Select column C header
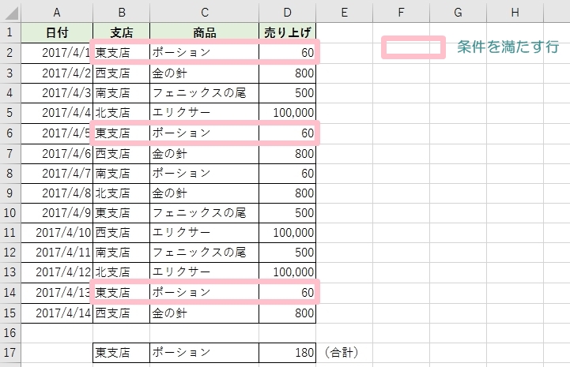Viewport: 570px width, 367px height. click(204, 13)
